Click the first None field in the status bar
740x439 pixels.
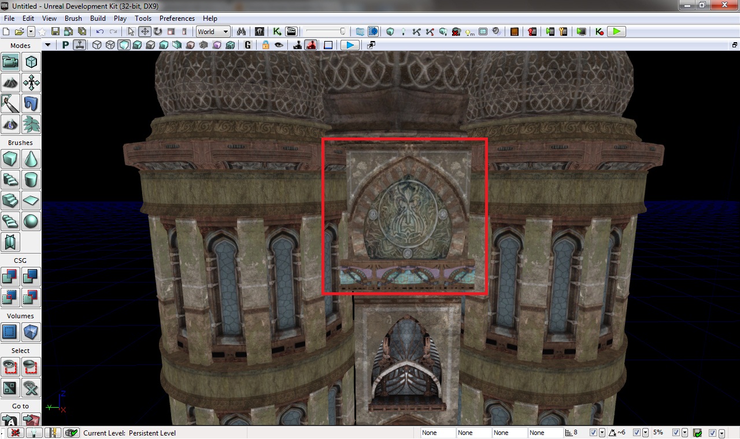[x=438, y=433]
